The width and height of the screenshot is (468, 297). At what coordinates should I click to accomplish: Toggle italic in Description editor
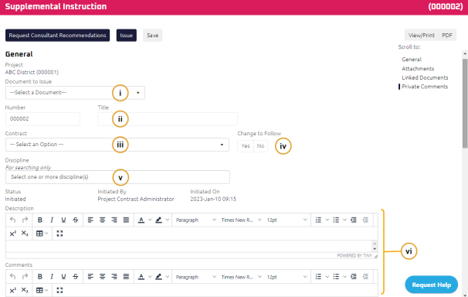tap(52, 220)
